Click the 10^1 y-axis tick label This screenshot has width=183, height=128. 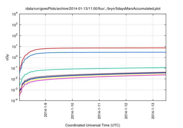15,46
